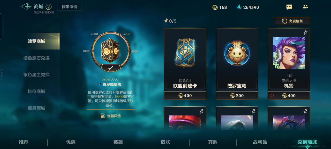
Task: Pin the second-row left skin card
Action: 202,111
